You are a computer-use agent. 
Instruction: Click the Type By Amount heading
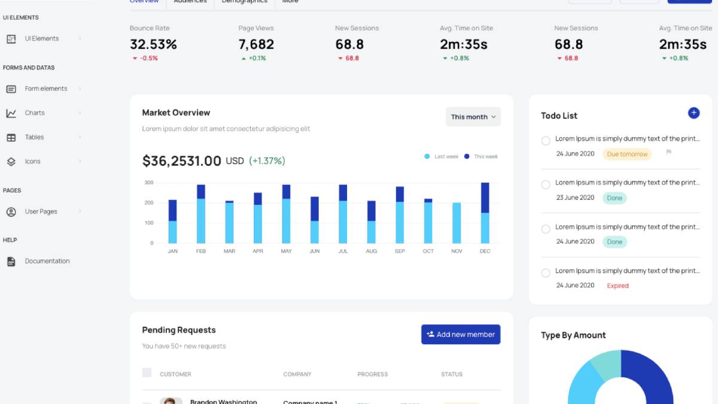click(573, 335)
